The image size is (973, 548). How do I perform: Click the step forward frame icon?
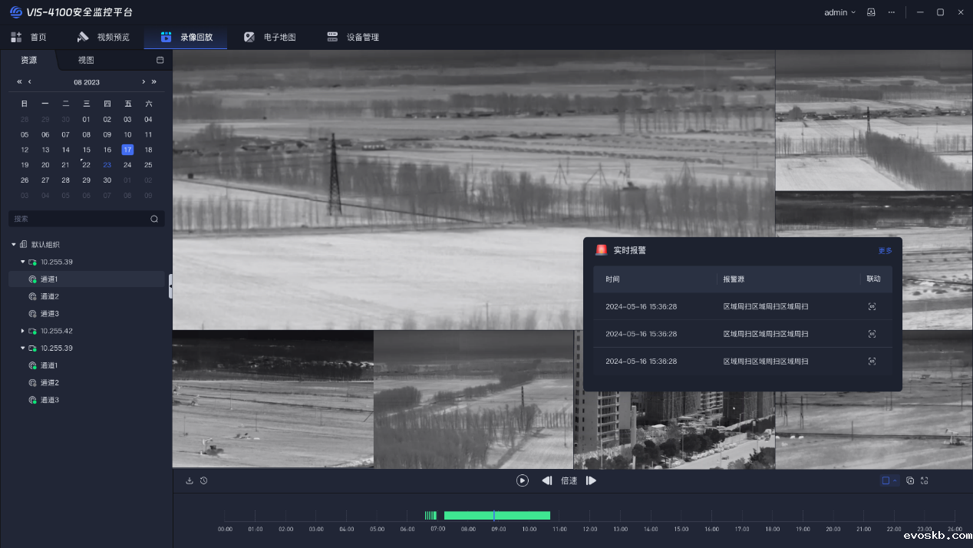[x=591, y=480]
